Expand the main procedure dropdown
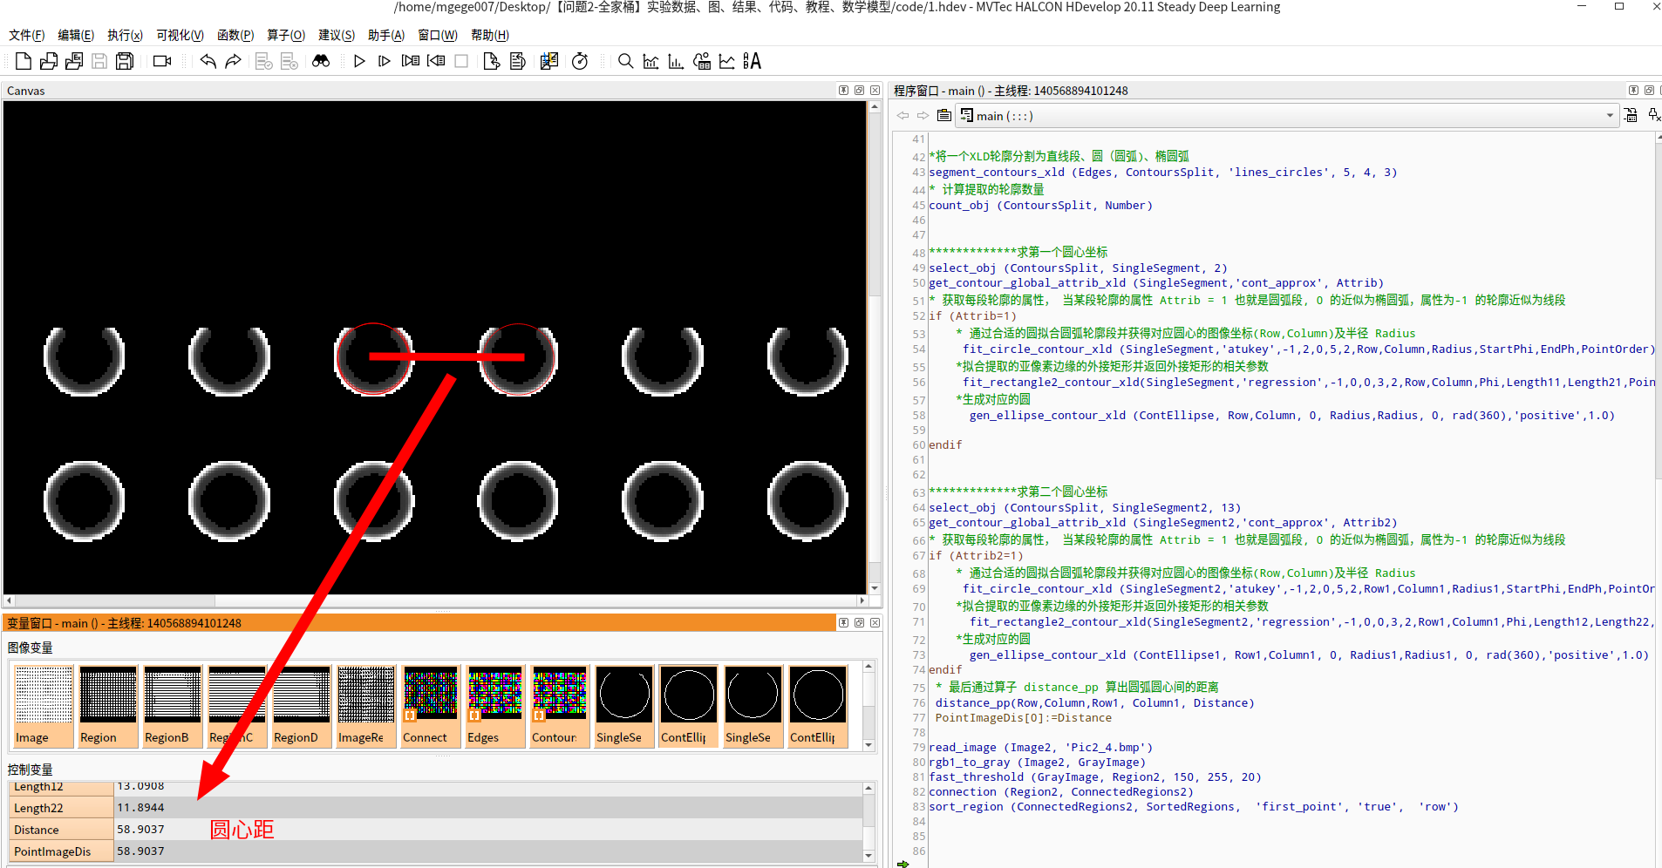This screenshot has width=1662, height=868. [x=1610, y=116]
